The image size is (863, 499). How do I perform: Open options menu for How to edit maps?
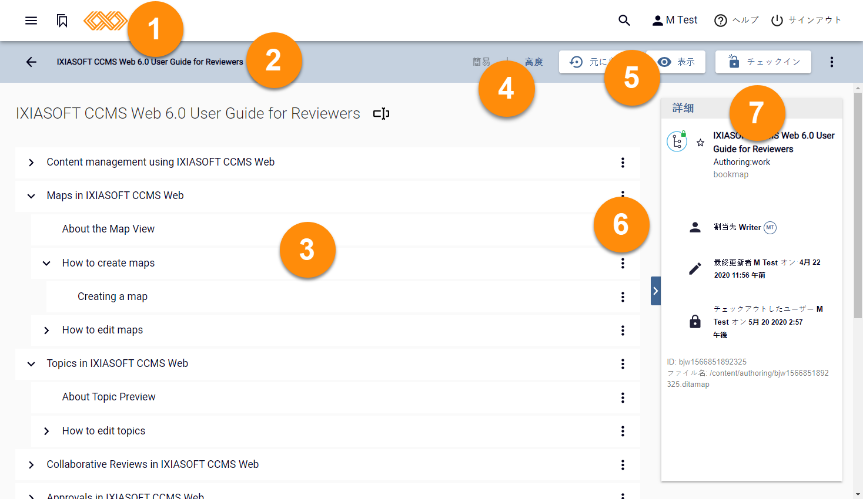pos(623,331)
